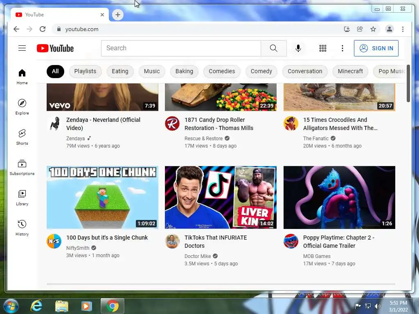Select the Playlists filter chip
Screen dimensions: 419x314
point(85,71)
